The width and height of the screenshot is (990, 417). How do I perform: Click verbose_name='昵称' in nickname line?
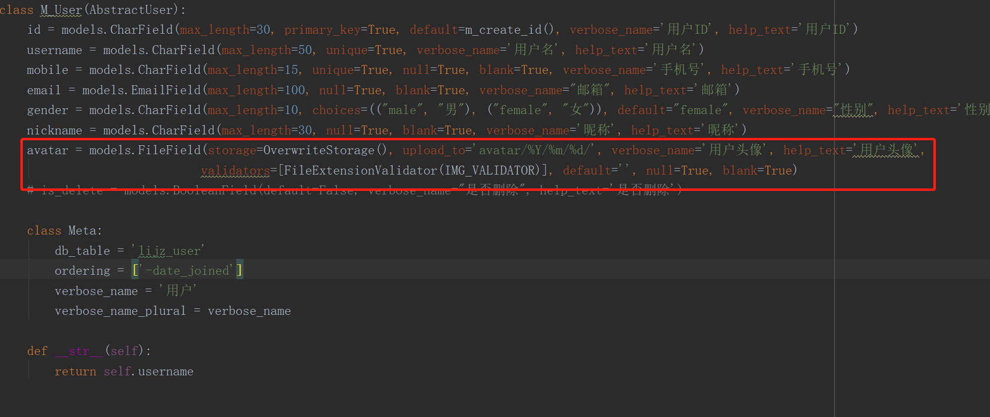(551, 130)
